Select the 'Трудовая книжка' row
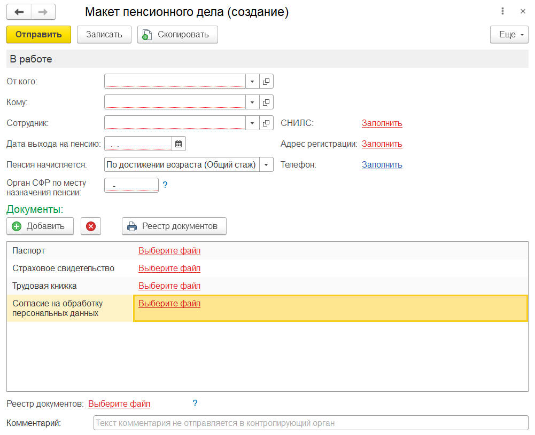This screenshot has width=535, height=435. point(44,286)
